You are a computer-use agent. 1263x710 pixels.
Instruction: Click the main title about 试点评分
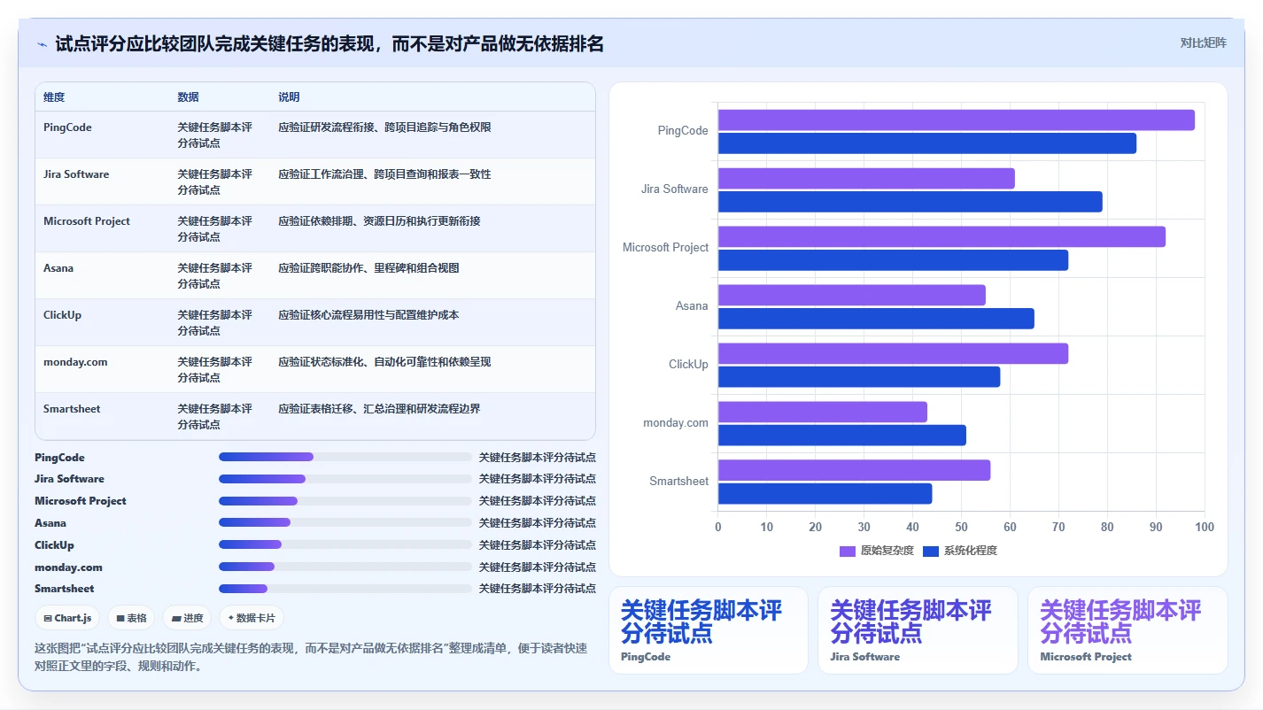(x=329, y=44)
